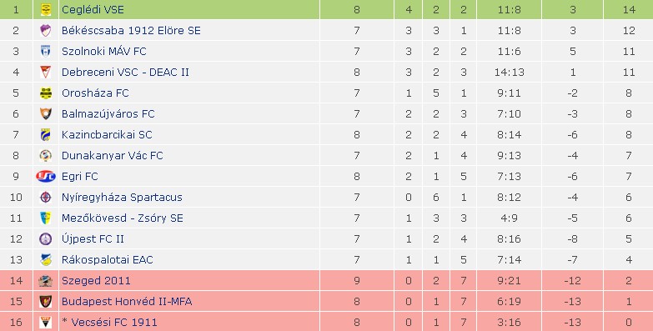This screenshot has height=331, width=653.
Task: Click the Békéscsaba 1912 Előre SE crest
Action: point(46,30)
